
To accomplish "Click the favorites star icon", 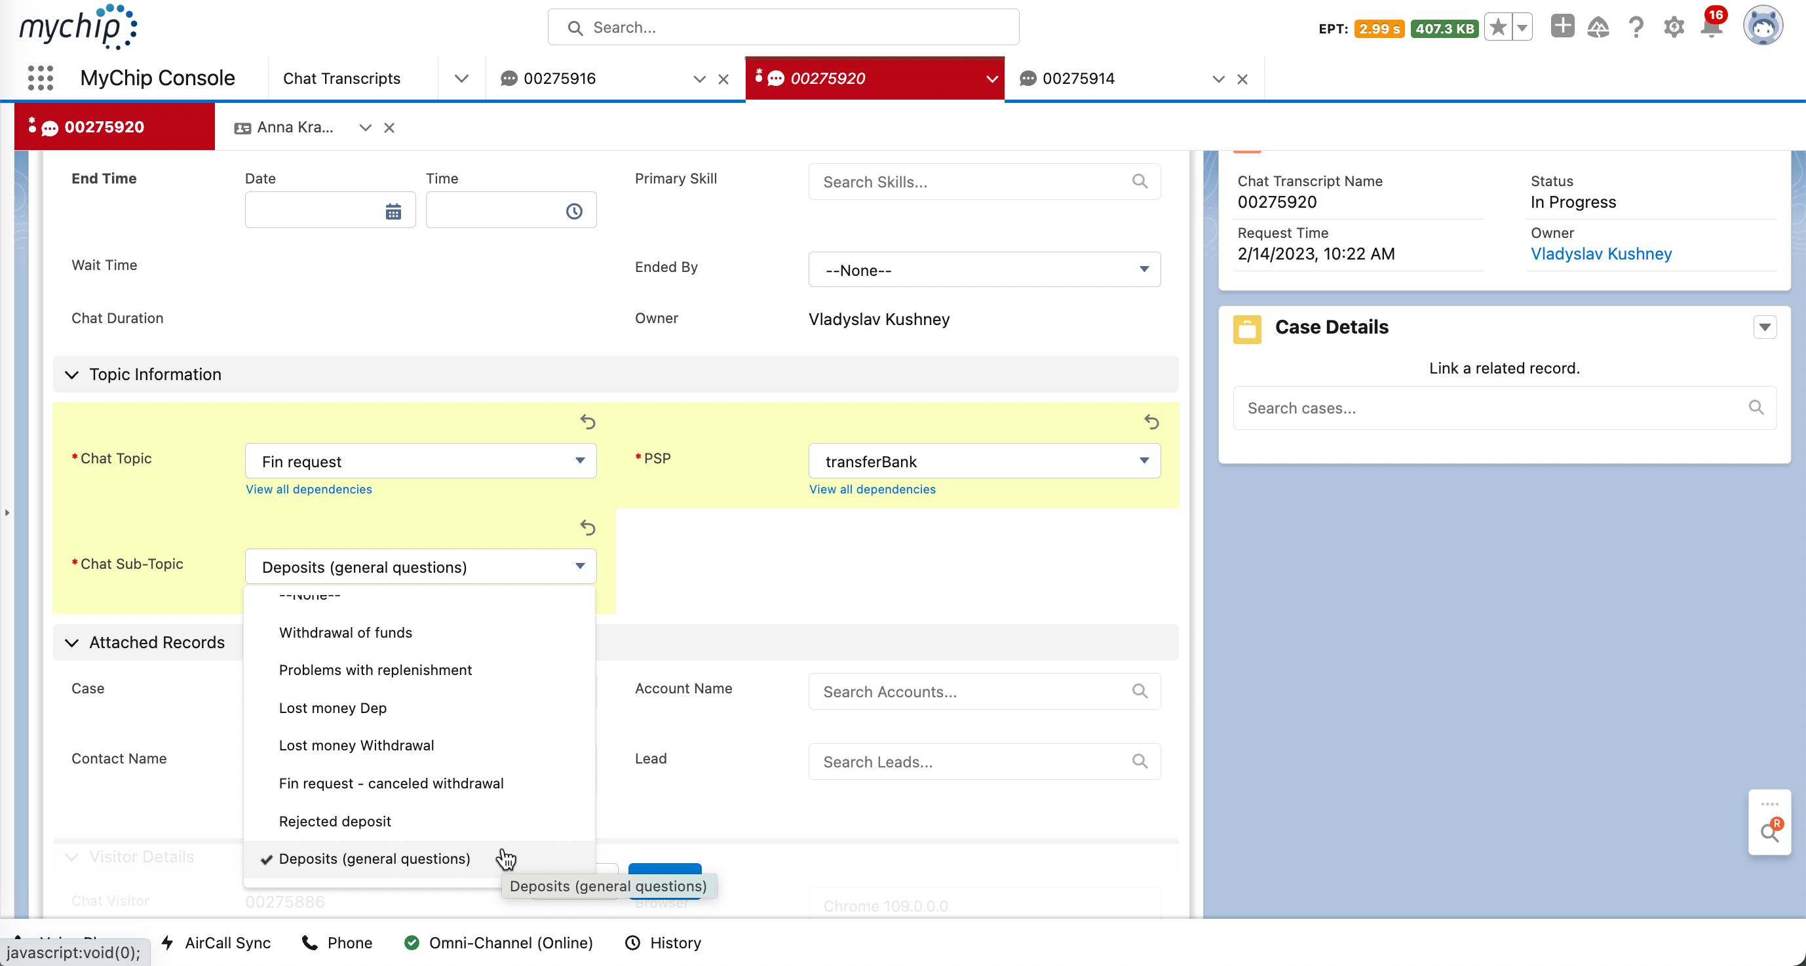I will coord(1498,28).
